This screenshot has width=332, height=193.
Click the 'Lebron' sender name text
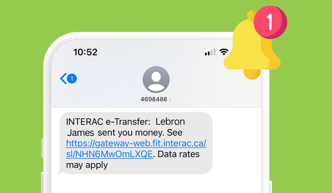(x=170, y=122)
